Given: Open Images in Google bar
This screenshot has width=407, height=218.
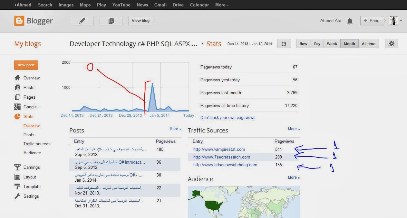Looking at the screenshot, I should (66, 5).
